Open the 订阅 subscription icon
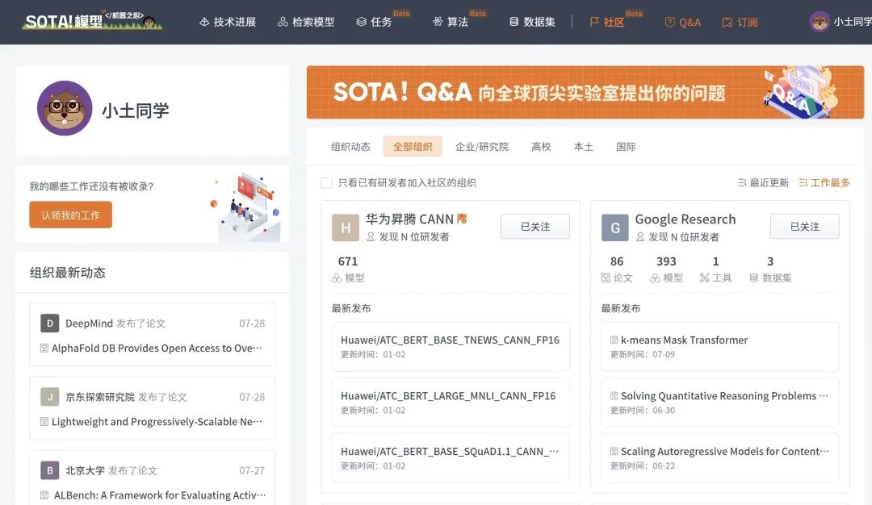 pos(727,23)
